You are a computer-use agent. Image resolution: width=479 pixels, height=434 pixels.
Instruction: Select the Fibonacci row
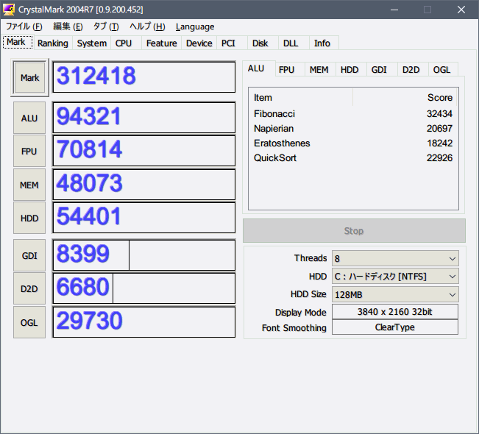(353, 113)
